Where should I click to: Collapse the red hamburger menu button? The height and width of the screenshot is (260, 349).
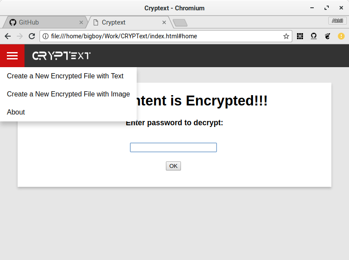12,56
